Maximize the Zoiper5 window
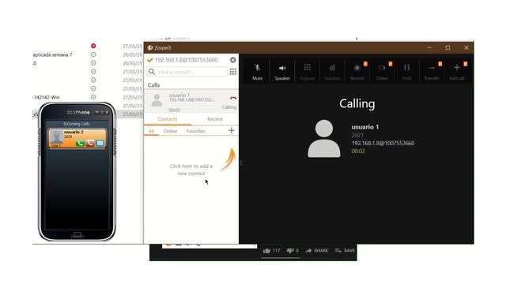This screenshot has width=506, height=284. (447, 47)
